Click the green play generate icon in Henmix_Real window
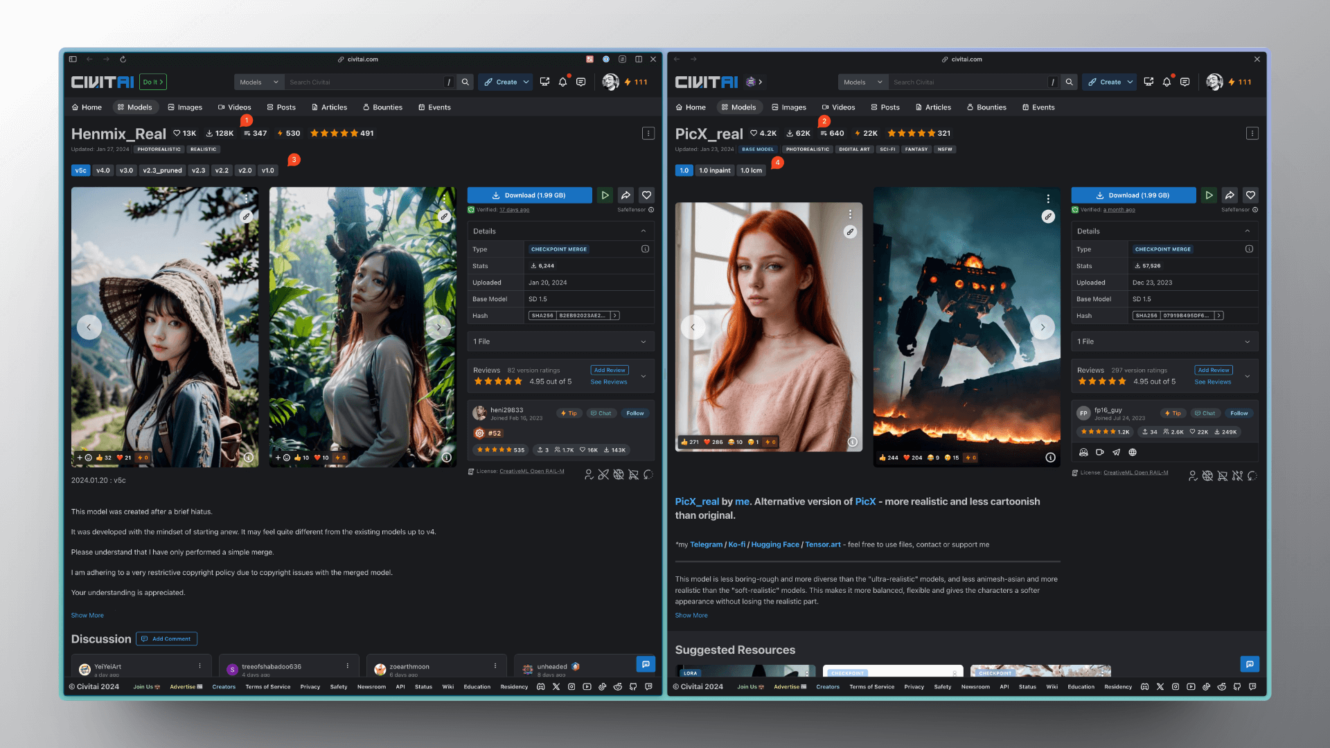The width and height of the screenshot is (1330, 748). 605,195
